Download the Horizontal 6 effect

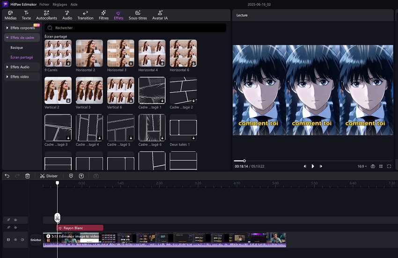click(193, 63)
